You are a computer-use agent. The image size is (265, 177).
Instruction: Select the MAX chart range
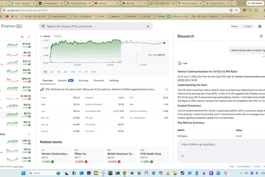(94, 72)
